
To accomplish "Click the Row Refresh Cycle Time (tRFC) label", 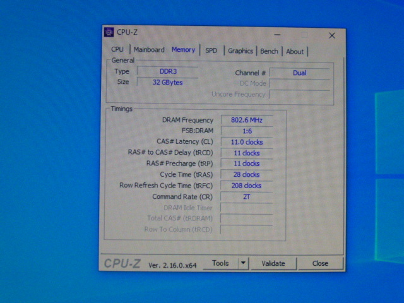I will pyautogui.click(x=166, y=186).
